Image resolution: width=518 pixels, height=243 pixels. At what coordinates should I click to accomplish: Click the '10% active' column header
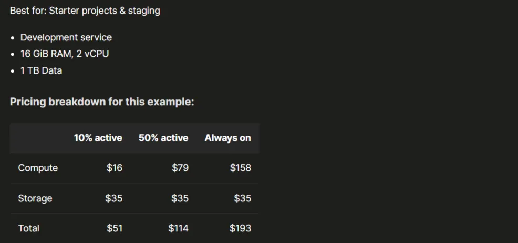[98, 138]
